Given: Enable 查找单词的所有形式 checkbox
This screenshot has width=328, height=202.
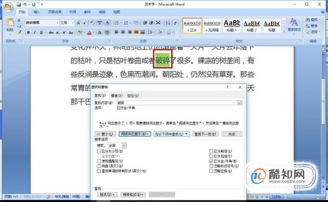Looking at the screenshot, I should pos(99,171).
